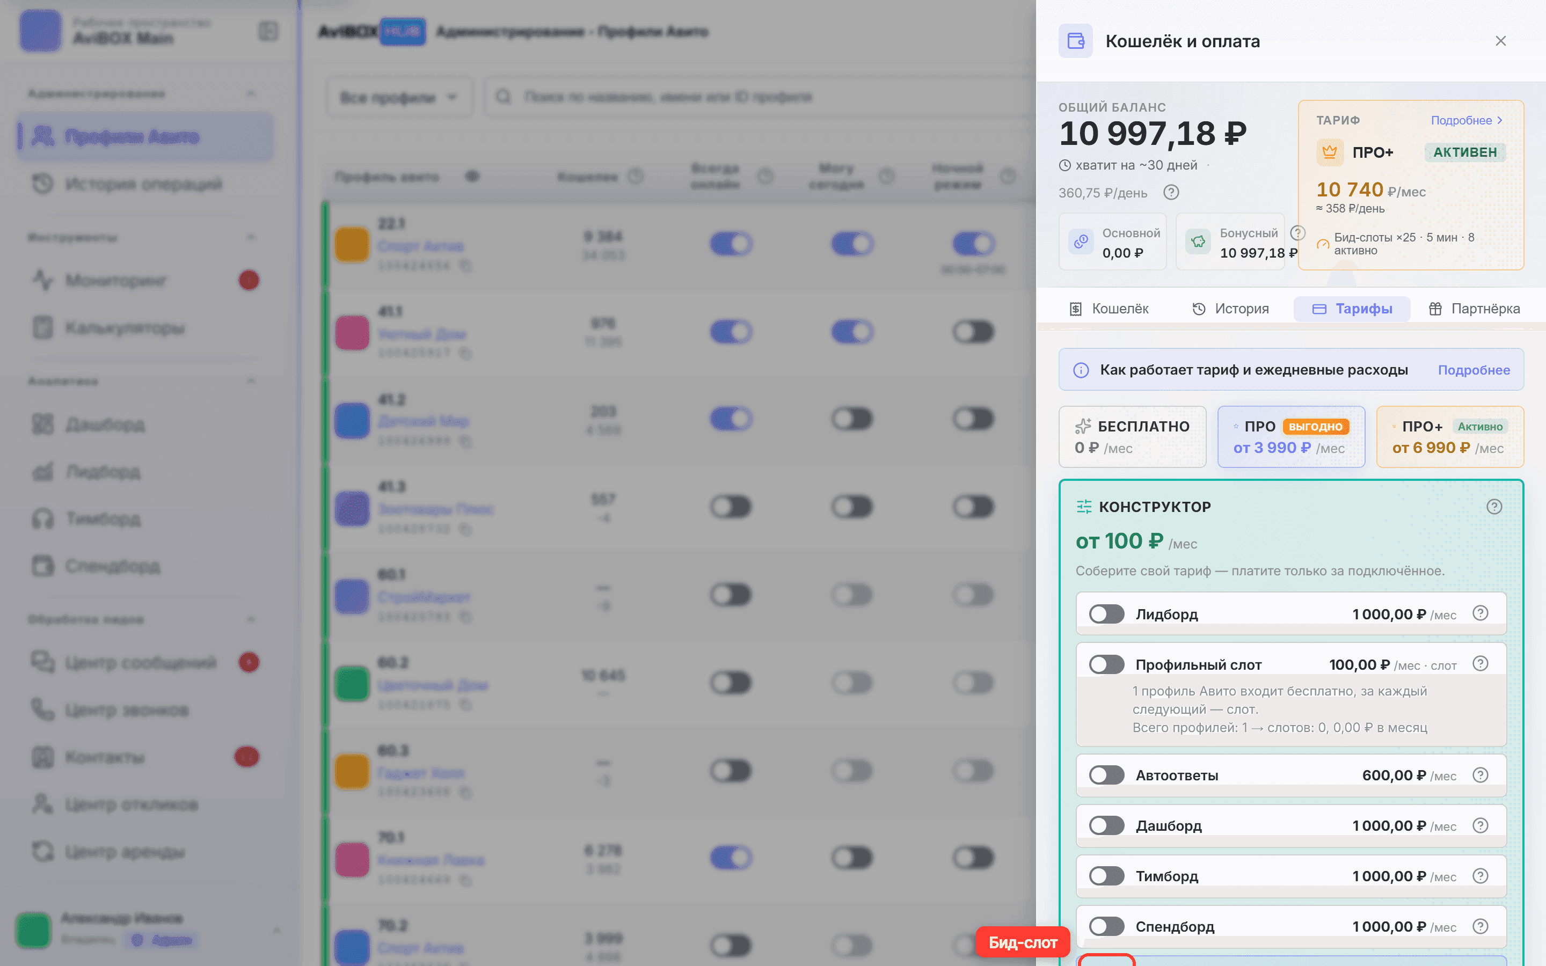Open help icon beside Всегда онлайн column header
This screenshot has width=1546, height=966.
point(765,177)
